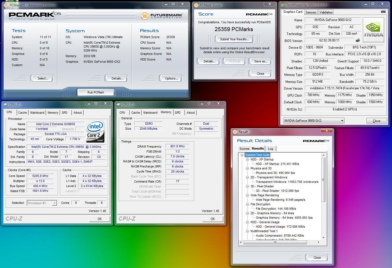Click Submit Your Results... button
Viewport: 392px width, 268px height.
pyautogui.click(x=234, y=39)
